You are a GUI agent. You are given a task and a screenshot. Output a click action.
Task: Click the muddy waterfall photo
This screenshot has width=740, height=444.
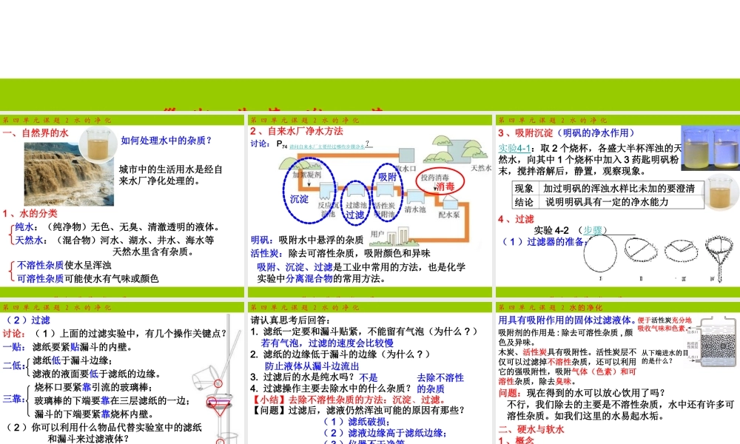coord(69,174)
